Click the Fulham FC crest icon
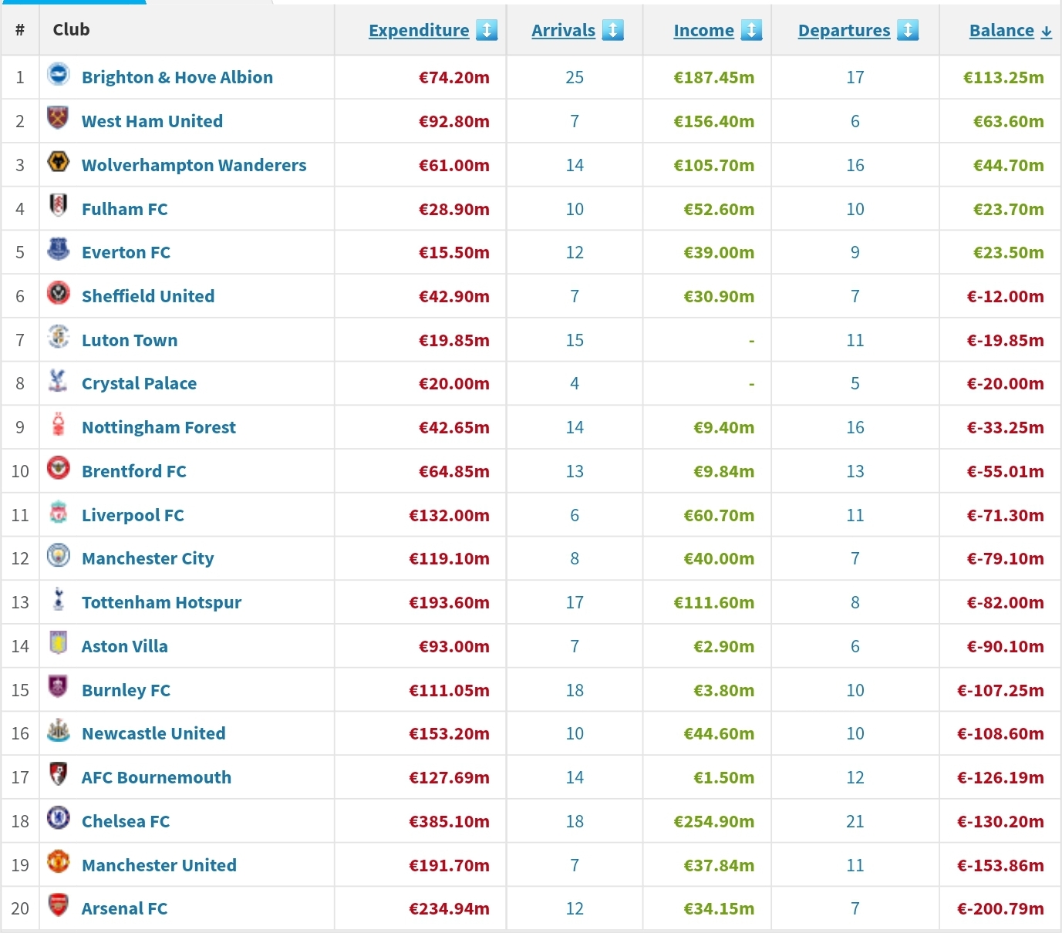The image size is (1062, 933). pyautogui.click(x=58, y=206)
